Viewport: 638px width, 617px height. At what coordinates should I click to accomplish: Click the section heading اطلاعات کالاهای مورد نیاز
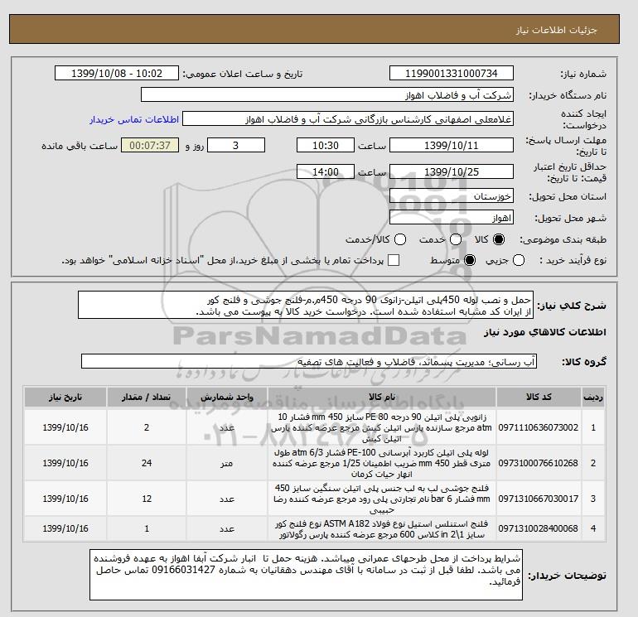pyautogui.click(x=545, y=332)
